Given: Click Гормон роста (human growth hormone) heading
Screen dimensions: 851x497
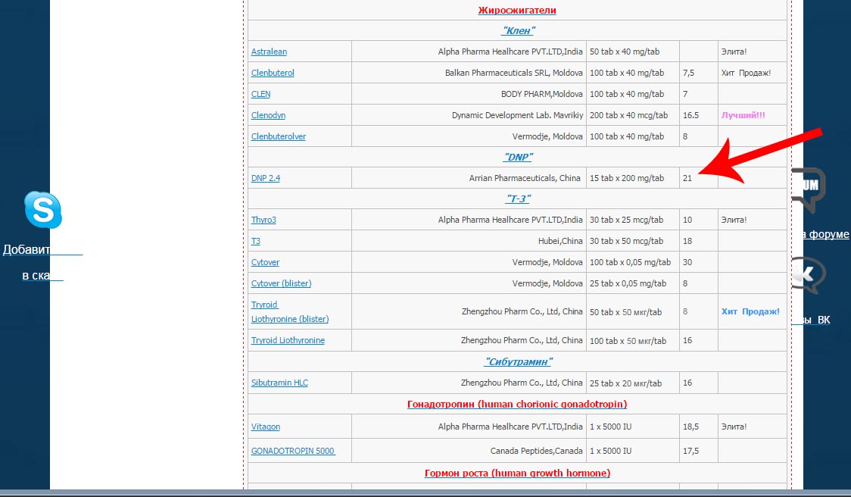Looking at the screenshot, I should coord(517,473).
